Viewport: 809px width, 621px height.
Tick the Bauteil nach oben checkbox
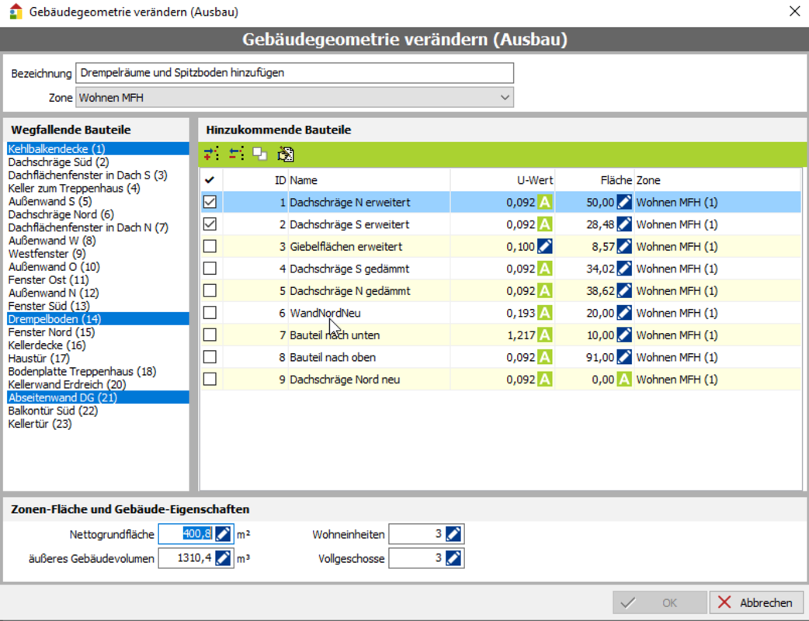(x=210, y=357)
